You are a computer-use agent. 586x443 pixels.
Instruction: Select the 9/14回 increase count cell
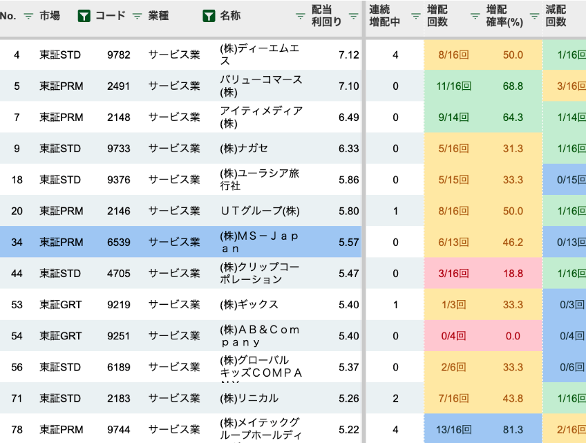454,117
